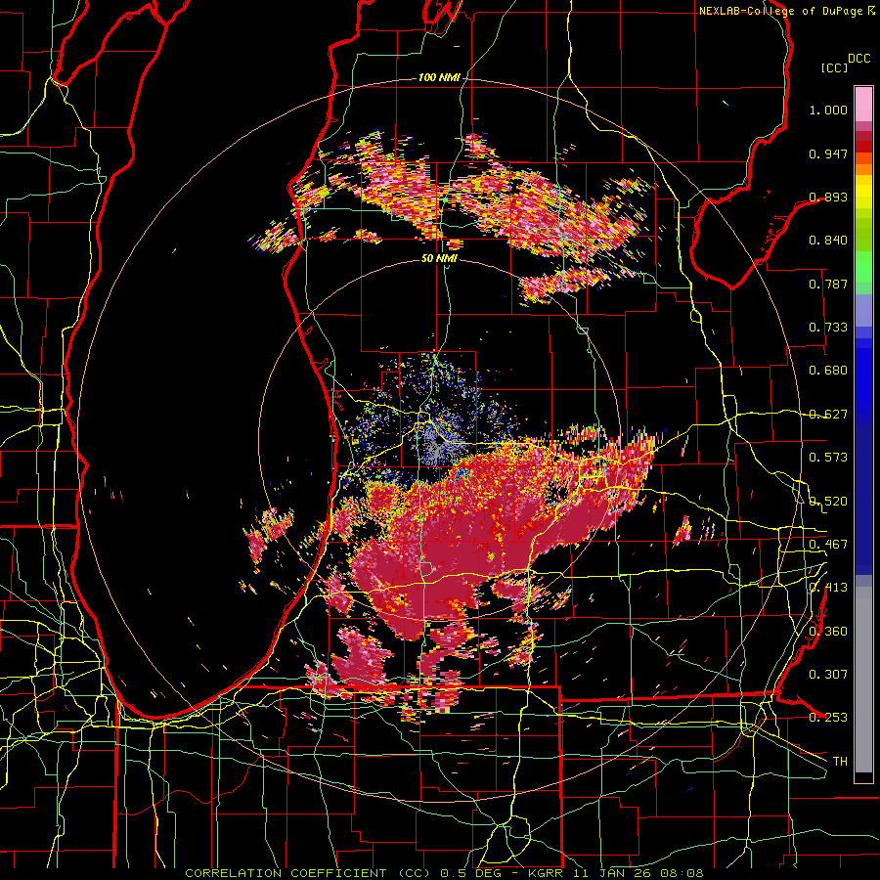Select the 0.360 color bar value
Image resolution: width=880 pixels, height=880 pixels.
click(828, 632)
